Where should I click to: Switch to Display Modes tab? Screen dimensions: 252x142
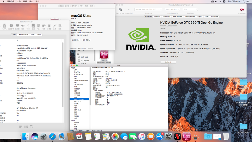(190, 17)
